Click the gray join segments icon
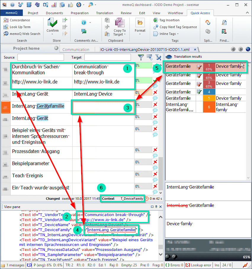 tap(208, 31)
